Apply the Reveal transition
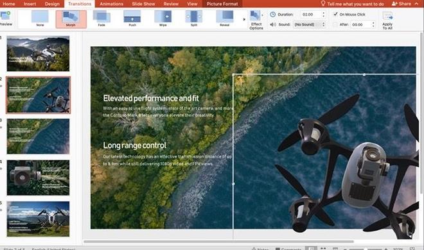Screen dimensions: 424x250 224,19
